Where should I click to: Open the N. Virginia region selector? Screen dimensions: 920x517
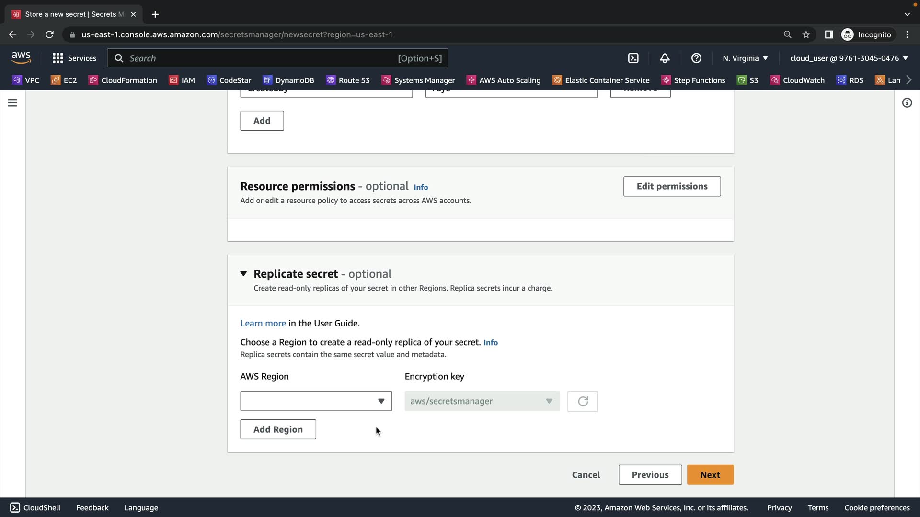[x=745, y=58]
